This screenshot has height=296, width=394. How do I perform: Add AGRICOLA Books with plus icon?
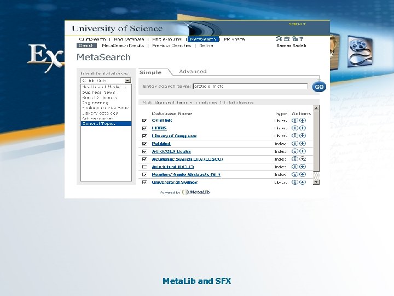click(303, 151)
